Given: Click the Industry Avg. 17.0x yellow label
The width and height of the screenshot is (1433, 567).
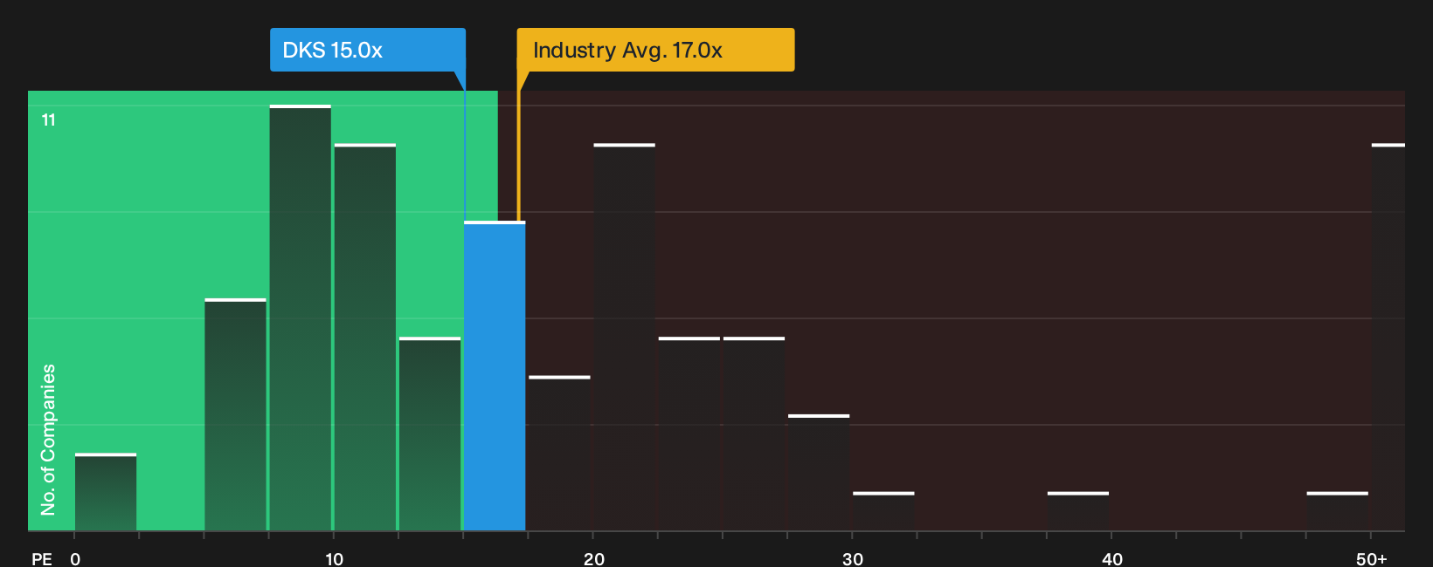Looking at the screenshot, I should click(655, 50).
